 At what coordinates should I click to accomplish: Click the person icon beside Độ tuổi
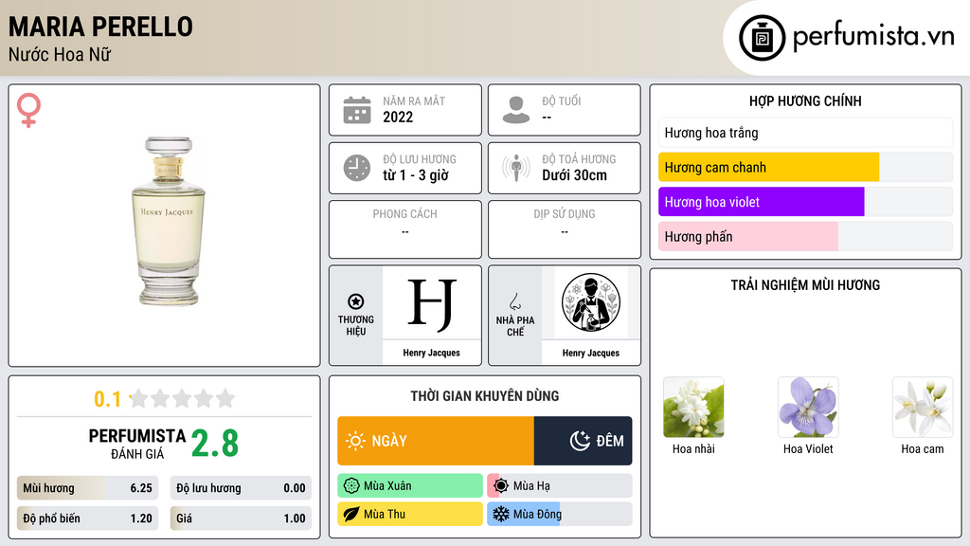click(516, 110)
